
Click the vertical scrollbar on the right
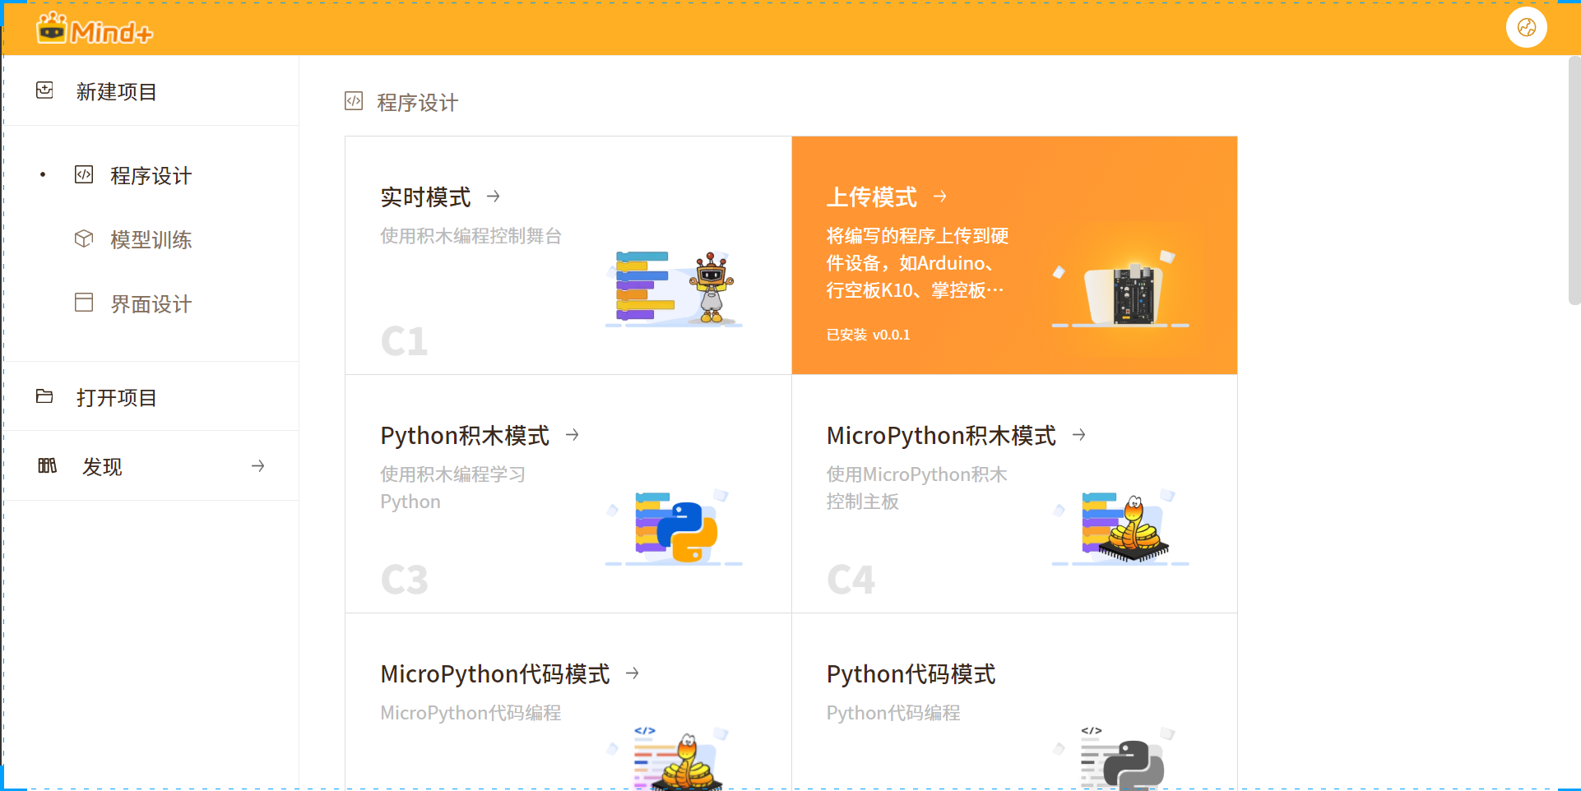click(x=1574, y=181)
